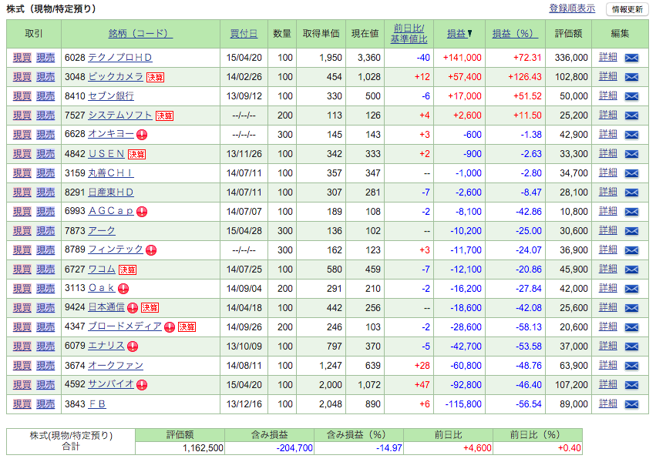
Task: Open 詳細 for エナリス row
Action: coord(608,346)
